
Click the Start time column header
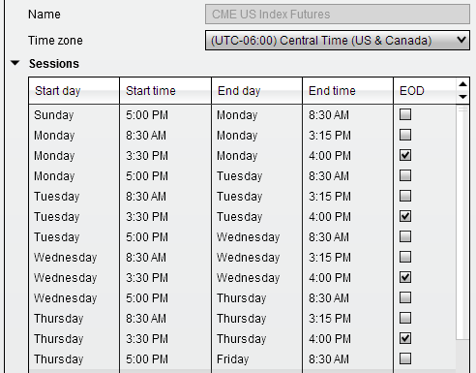(x=165, y=91)
